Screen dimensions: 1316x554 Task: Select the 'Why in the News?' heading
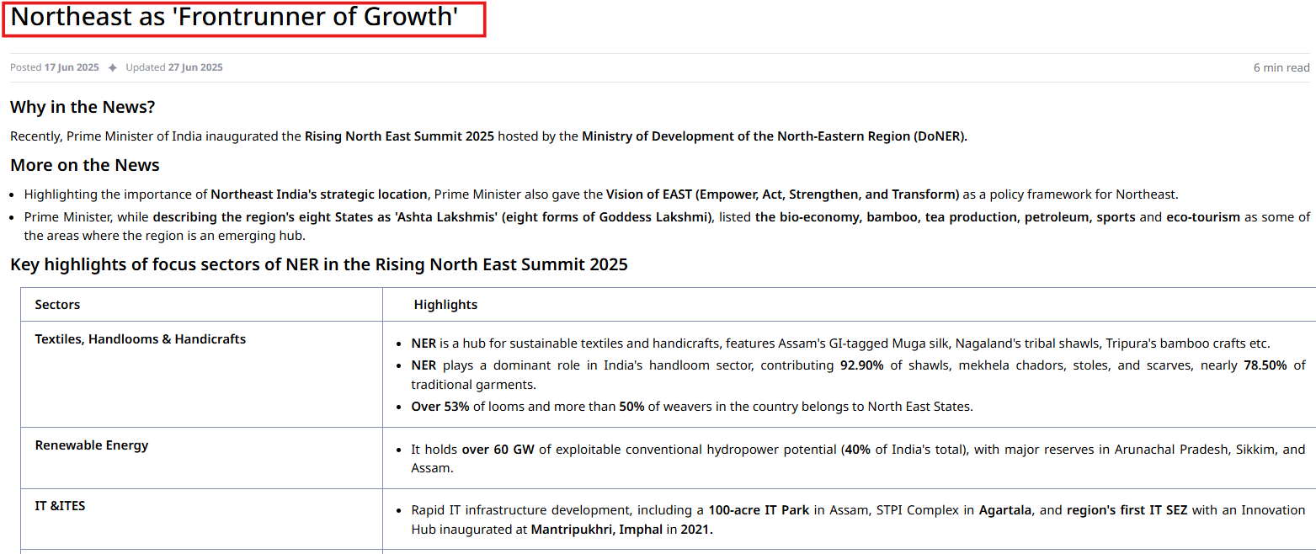click(x=83, y=107)
